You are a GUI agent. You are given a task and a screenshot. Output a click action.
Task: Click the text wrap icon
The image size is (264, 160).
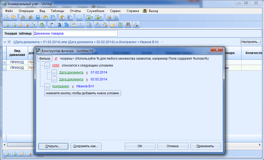coord(74,25)
